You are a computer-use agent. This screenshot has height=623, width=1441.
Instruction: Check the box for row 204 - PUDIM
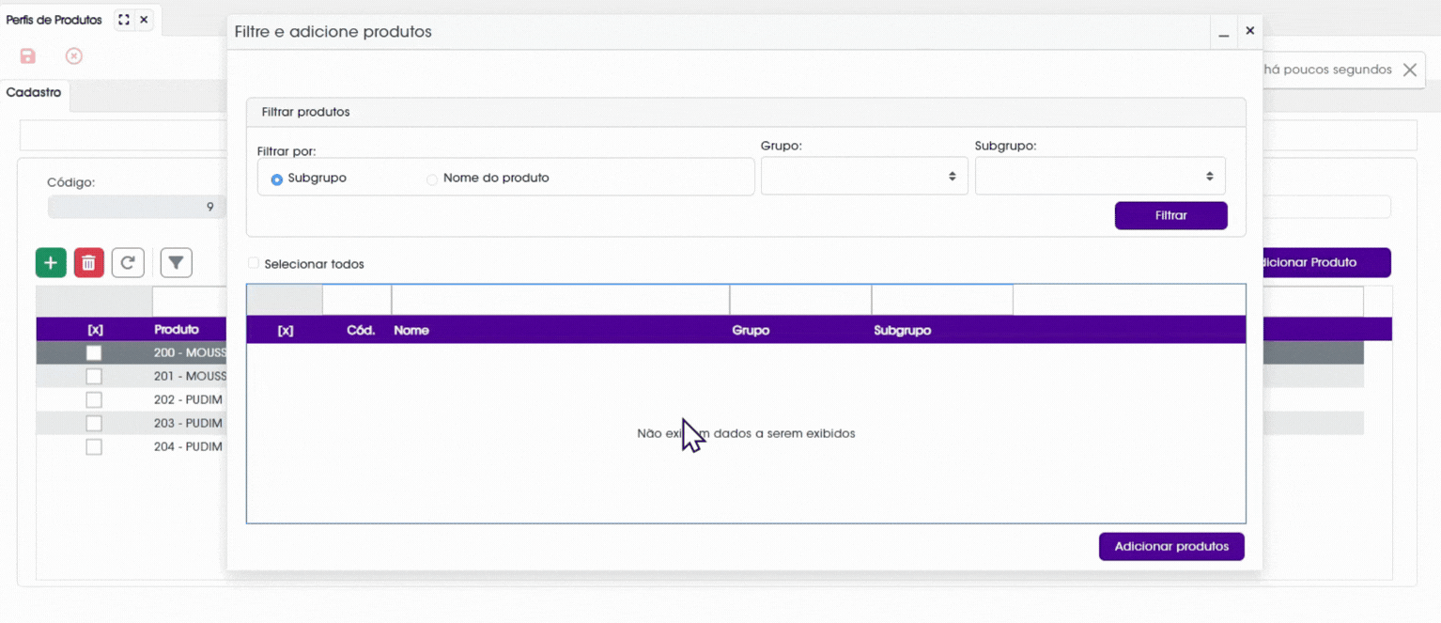coord(94,446)
